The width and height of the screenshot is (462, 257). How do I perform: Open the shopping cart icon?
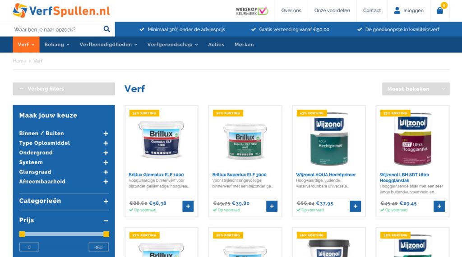(439, 11)
